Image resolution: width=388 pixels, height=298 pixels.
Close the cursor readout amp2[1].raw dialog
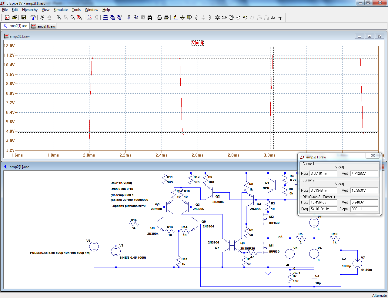373,156
